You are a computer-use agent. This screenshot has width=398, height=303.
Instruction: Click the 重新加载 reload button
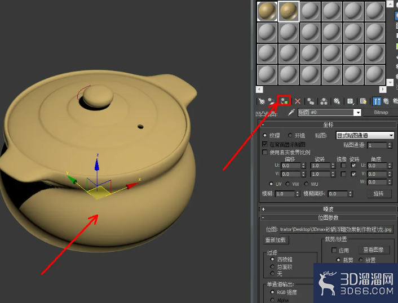click(x=276, y=240)
